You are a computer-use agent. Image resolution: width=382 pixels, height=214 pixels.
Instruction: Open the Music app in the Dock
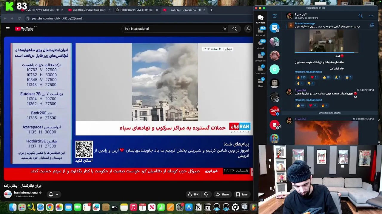[133, 207]
